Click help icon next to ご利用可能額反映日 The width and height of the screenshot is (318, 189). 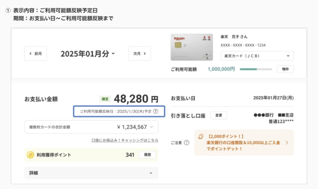click(x=156, y=111)
